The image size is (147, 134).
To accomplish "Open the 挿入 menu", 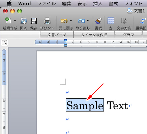I will [98, 4].
